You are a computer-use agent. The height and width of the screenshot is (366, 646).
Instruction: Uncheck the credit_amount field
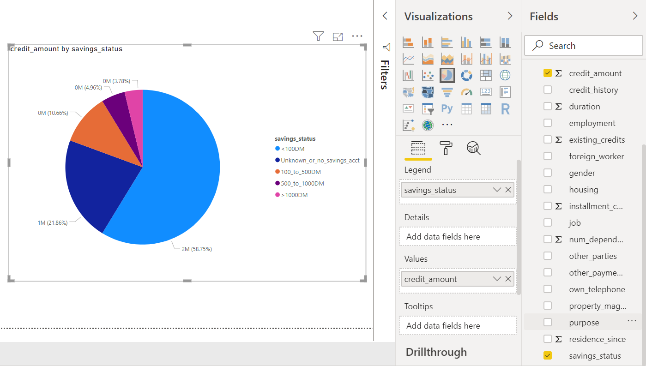coord(548,73)
